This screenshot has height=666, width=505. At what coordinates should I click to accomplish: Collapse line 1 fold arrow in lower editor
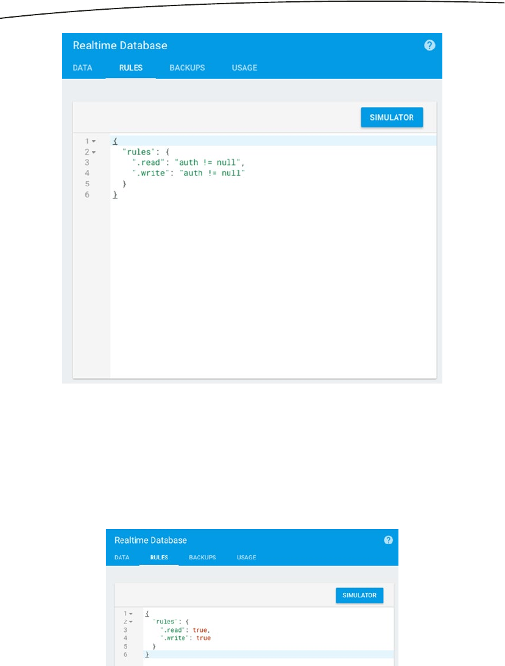(131, 614)
